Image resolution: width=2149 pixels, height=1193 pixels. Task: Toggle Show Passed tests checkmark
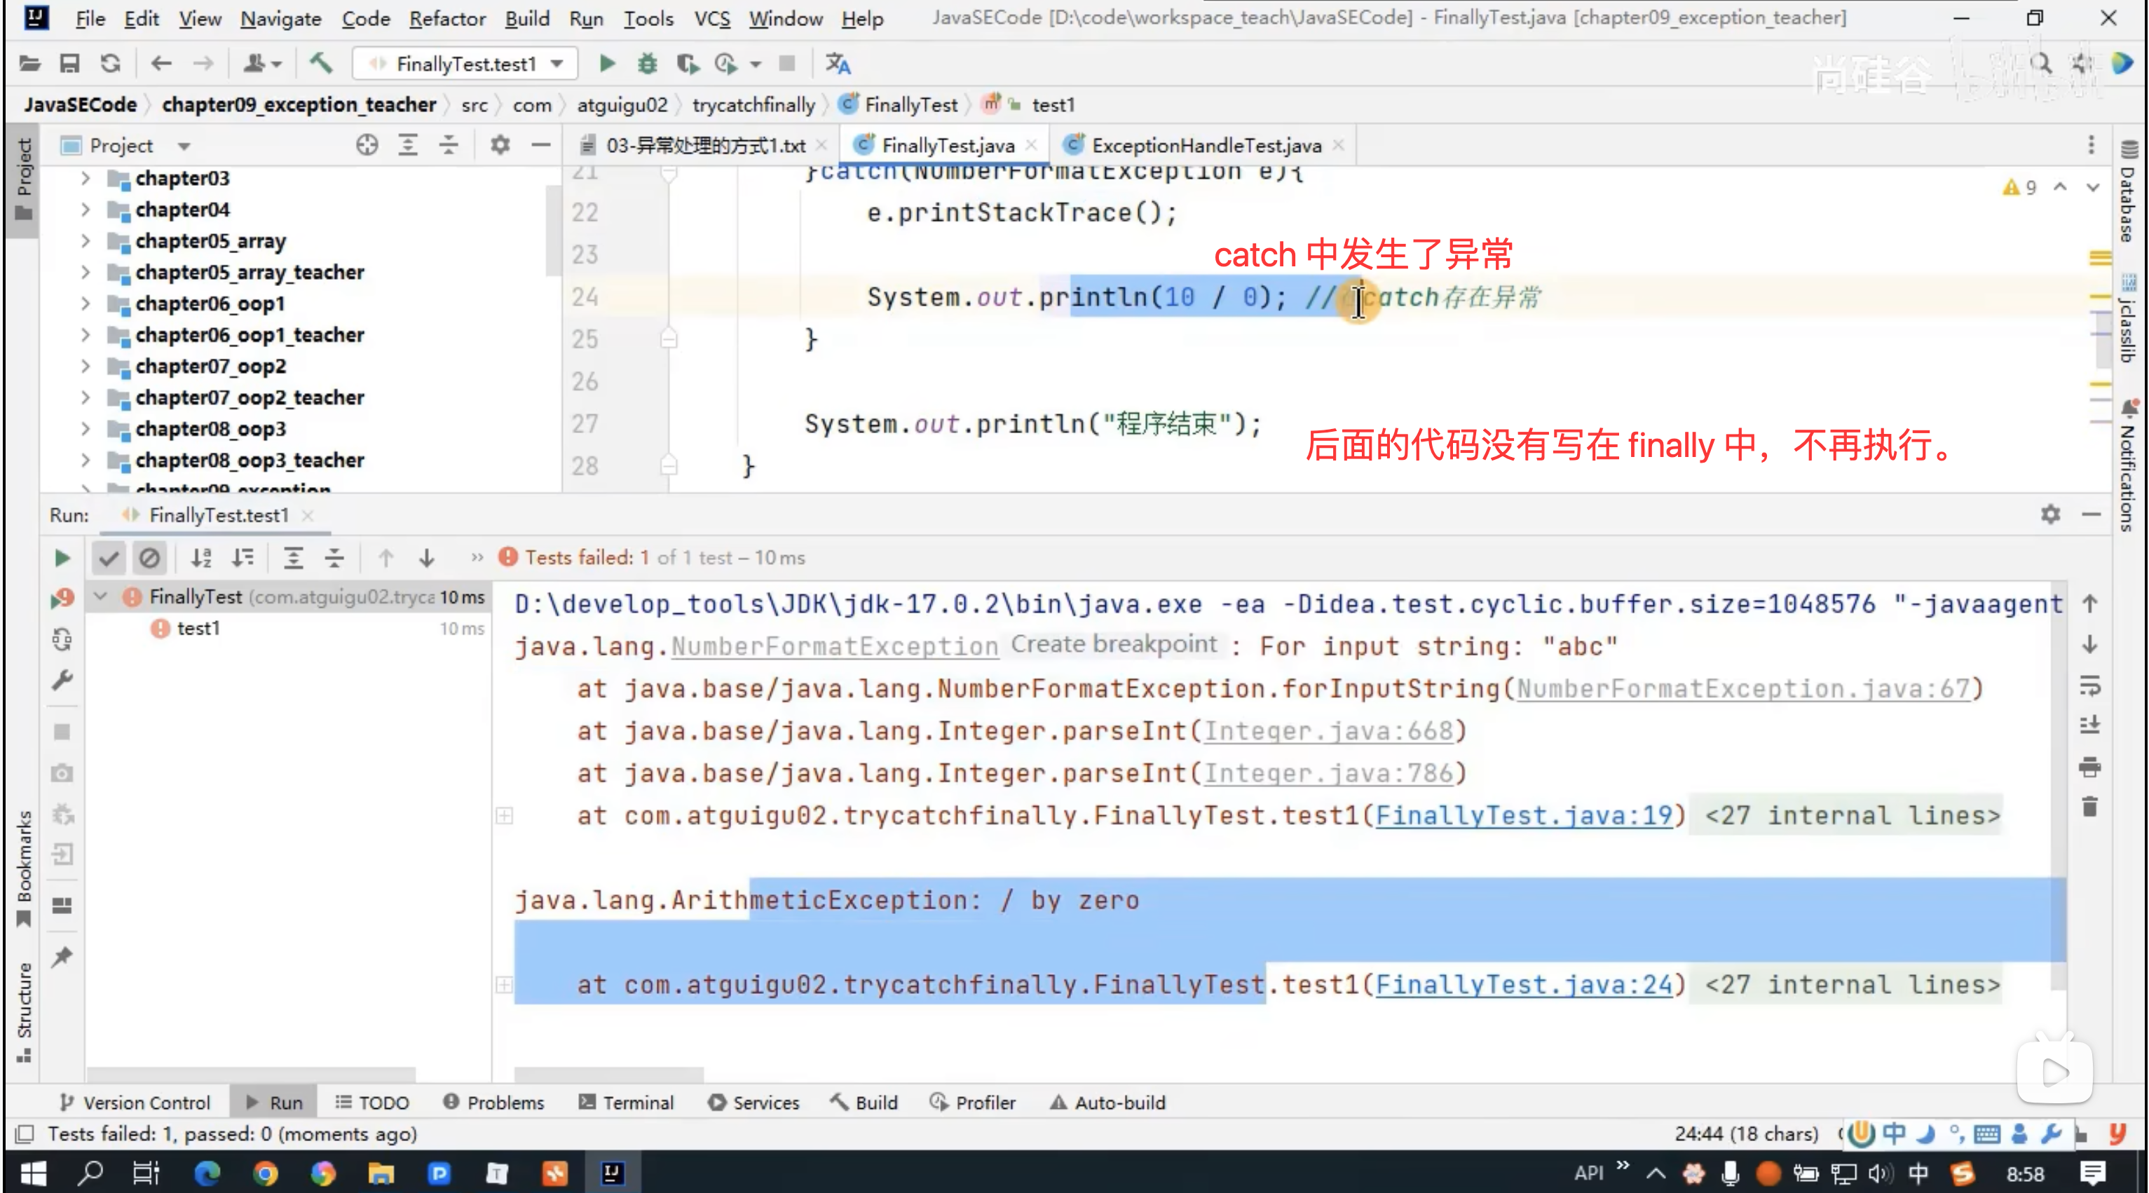point(109,558)
